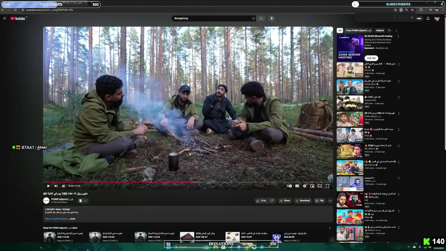Open the YouTube account avatar menu
The width and height of the screenshot is (446, 251).
[x=437, y=18]
